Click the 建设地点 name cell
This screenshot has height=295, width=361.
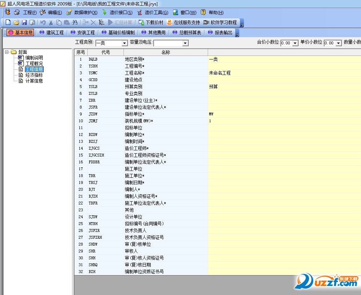coord(166,80)
